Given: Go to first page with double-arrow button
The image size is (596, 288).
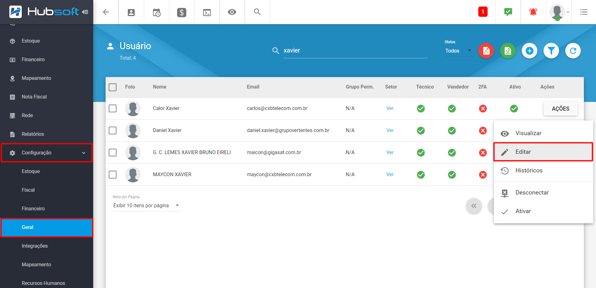Looking at the screenshot, I should tap(474, 206).
